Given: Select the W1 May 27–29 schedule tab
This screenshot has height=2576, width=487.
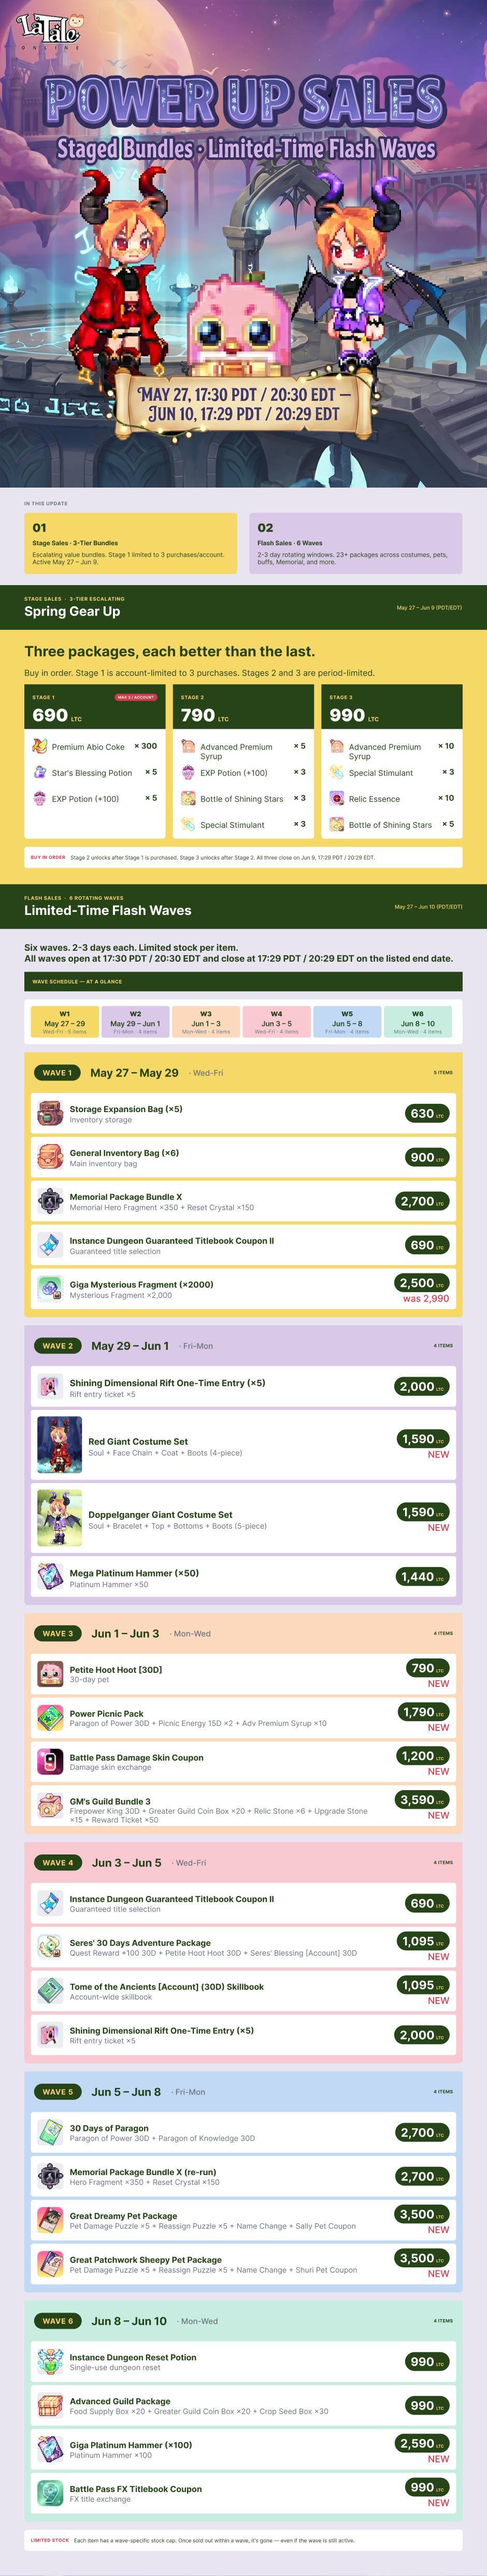Looking at the screenshot, I should point(65,1021).
